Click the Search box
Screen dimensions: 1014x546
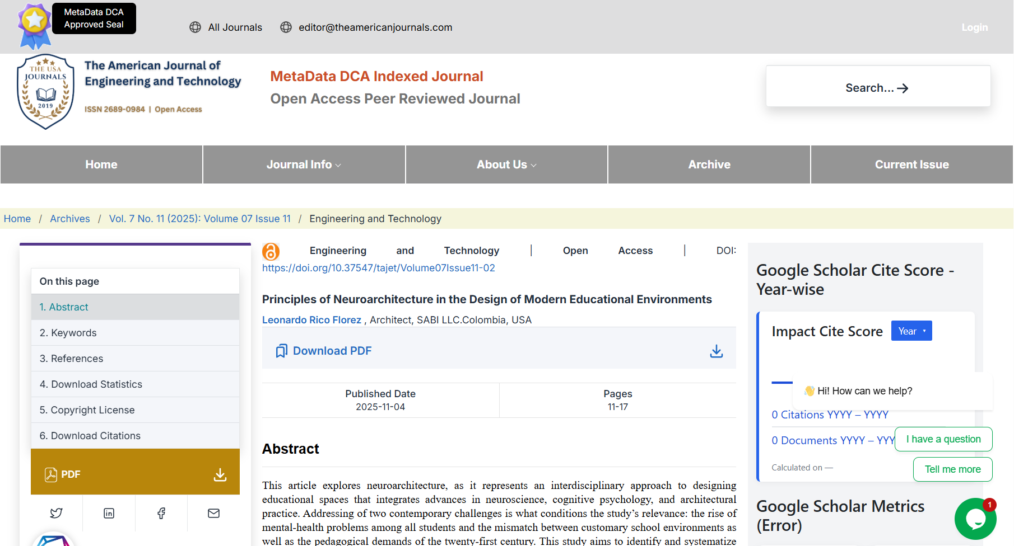(x=877, y=88)
